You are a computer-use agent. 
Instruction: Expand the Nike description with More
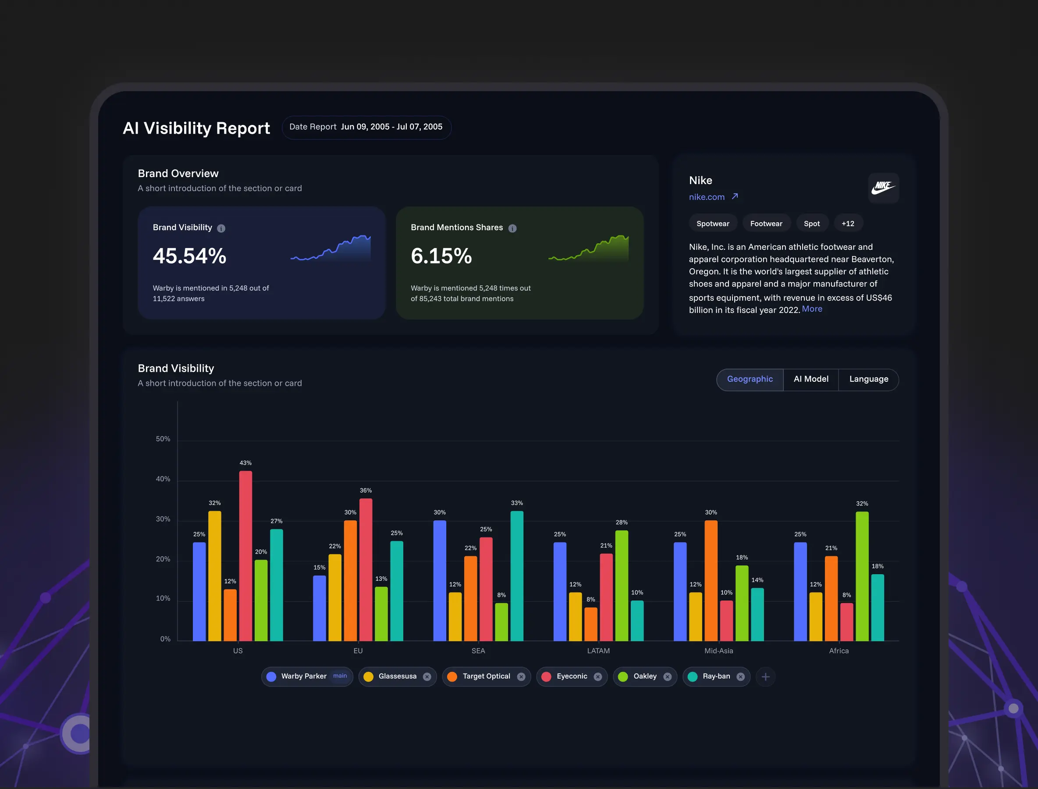coord(812,309)
